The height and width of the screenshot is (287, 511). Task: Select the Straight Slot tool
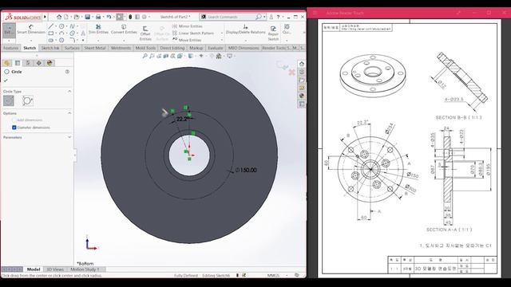coord(51,40)
